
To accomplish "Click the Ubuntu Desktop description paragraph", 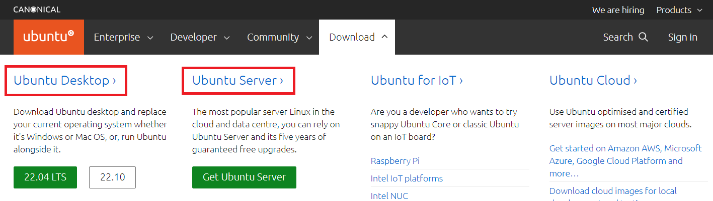I will pos(90,130).
